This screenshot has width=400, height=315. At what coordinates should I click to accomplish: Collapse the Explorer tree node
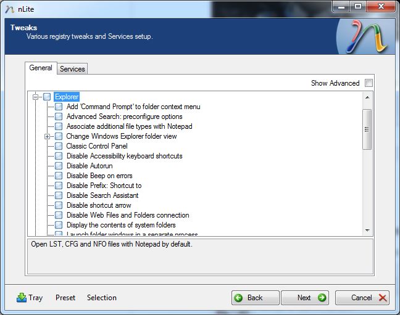[x=35, y=97]
